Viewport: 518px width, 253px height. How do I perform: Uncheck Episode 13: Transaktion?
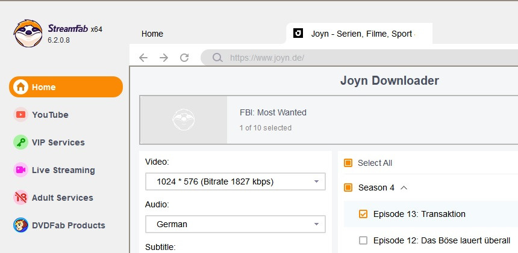click(363, 214)
